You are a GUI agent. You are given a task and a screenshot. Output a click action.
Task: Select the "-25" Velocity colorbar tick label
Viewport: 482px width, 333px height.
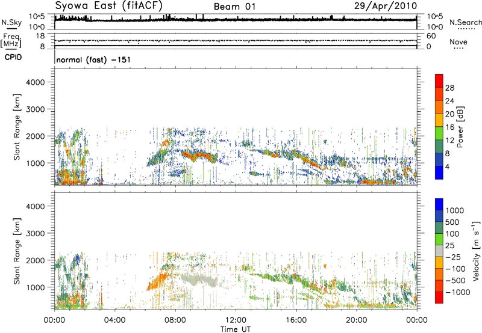(452, 257)
